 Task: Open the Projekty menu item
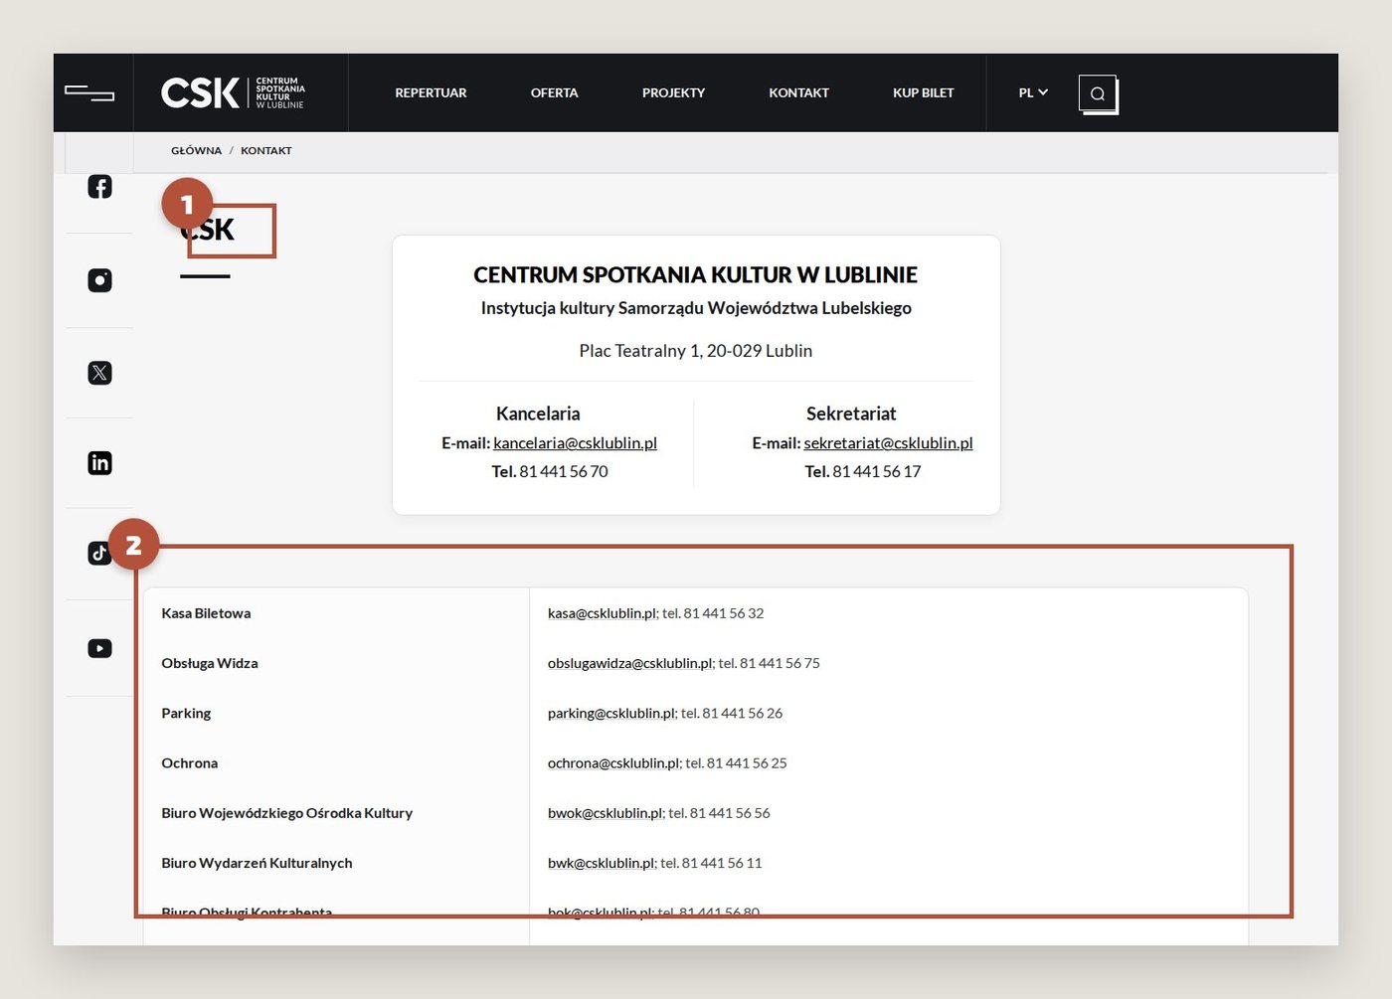pyautogui.click(x=673, y=92)
